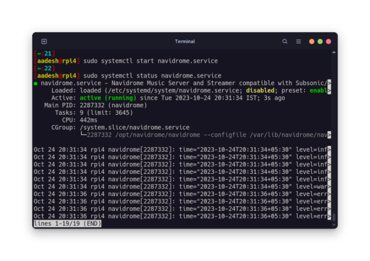This screenshot has width=370, height=261.
Task: Click CGroup '/system.slice/navidrome.service' path
Action: 134,127
